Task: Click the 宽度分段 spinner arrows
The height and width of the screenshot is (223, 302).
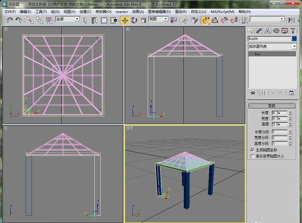Action: click(x=290, y=138)
